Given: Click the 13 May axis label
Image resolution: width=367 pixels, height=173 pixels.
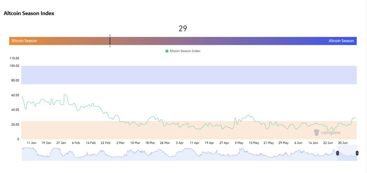Looking at the screenshot, I should coord(254,143).
